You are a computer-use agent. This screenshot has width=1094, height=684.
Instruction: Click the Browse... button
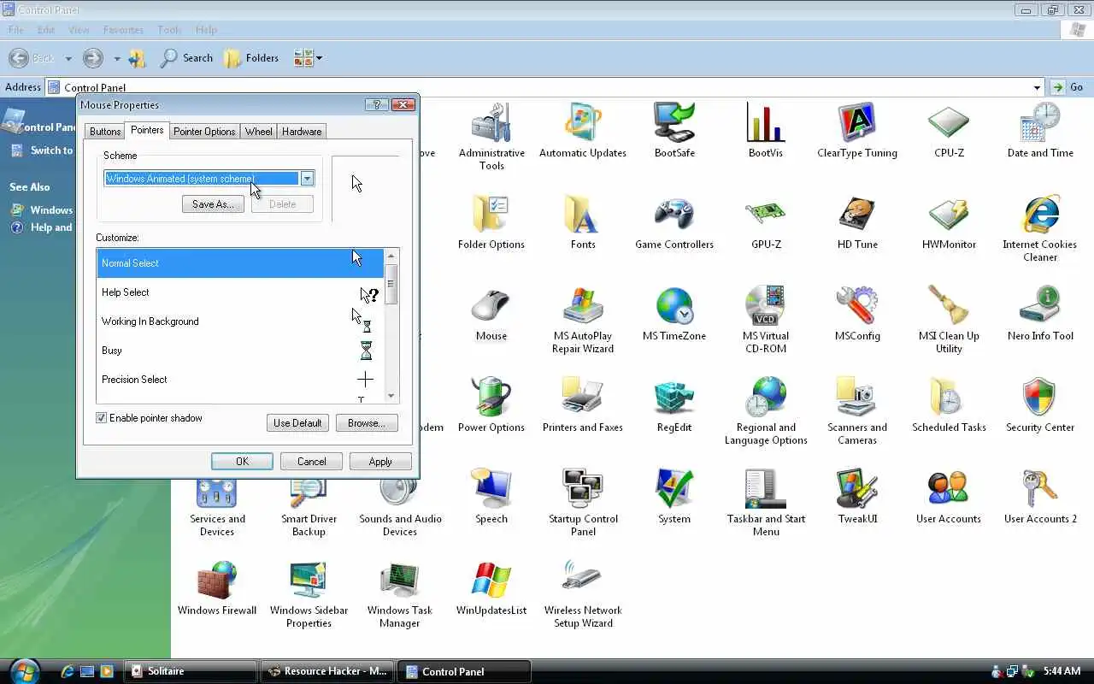(367, 423)
